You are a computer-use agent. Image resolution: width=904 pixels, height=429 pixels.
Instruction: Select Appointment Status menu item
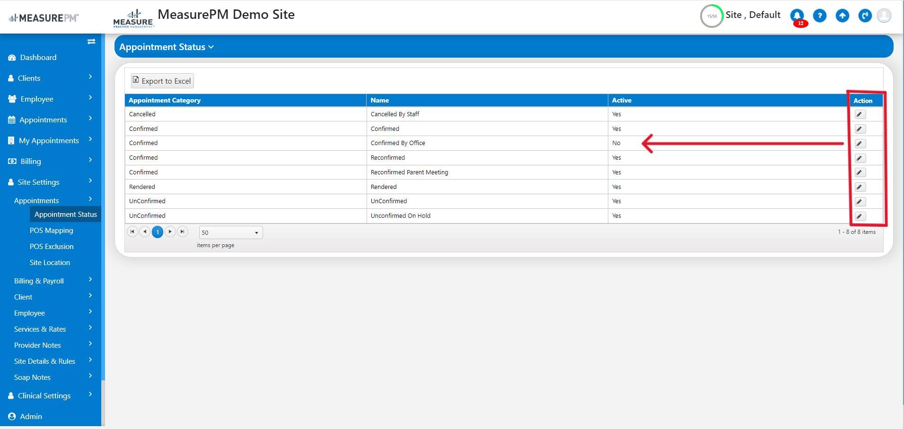(65, 214)
